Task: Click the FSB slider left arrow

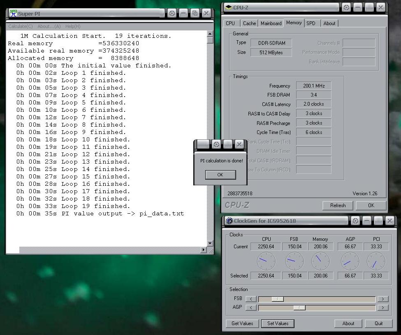Action: [251, 299]
